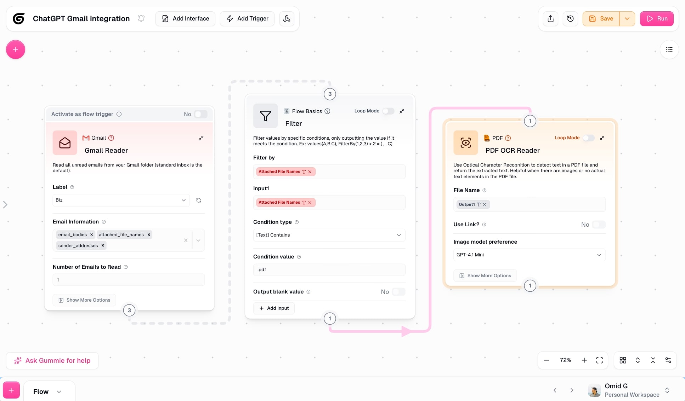
Task: Collapse all nodes icon
Action: pos(653,360)
